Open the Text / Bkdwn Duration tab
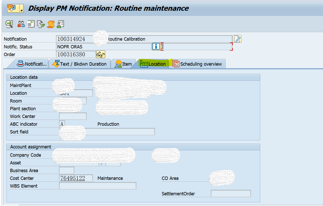Screen dimensions: 323x206 [80, 64]
